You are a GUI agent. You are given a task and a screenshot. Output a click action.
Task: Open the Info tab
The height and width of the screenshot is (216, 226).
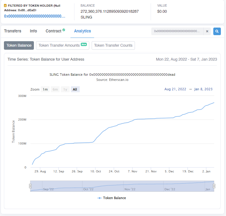pos(34,31)
